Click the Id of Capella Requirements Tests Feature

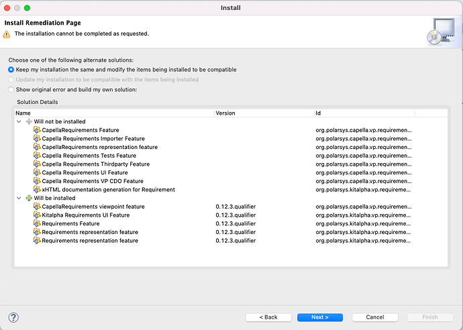pyautogui.click(x=364, y=156)
